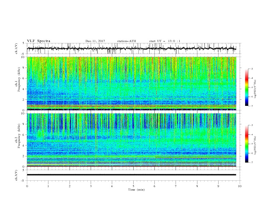Click the ch.2 spectrogram panel
The height and width of the screenshot is (209, 270).
(132, 140)
